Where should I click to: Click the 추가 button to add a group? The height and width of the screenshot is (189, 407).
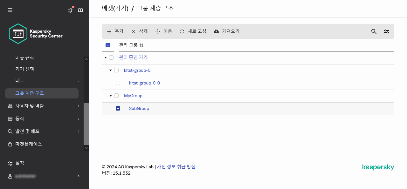115,31
